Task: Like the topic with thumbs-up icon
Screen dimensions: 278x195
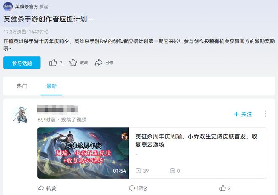Action: 53,63
